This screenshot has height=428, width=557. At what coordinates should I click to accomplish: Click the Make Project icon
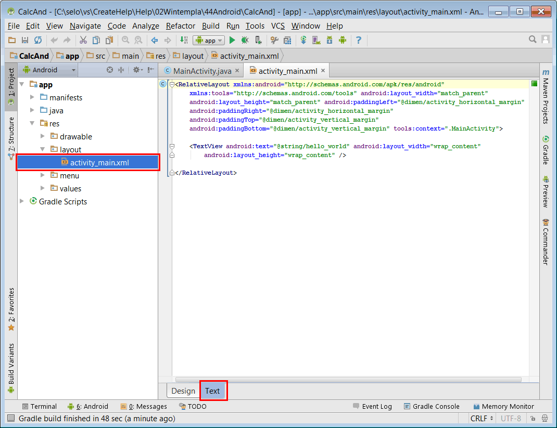[184, 40]
